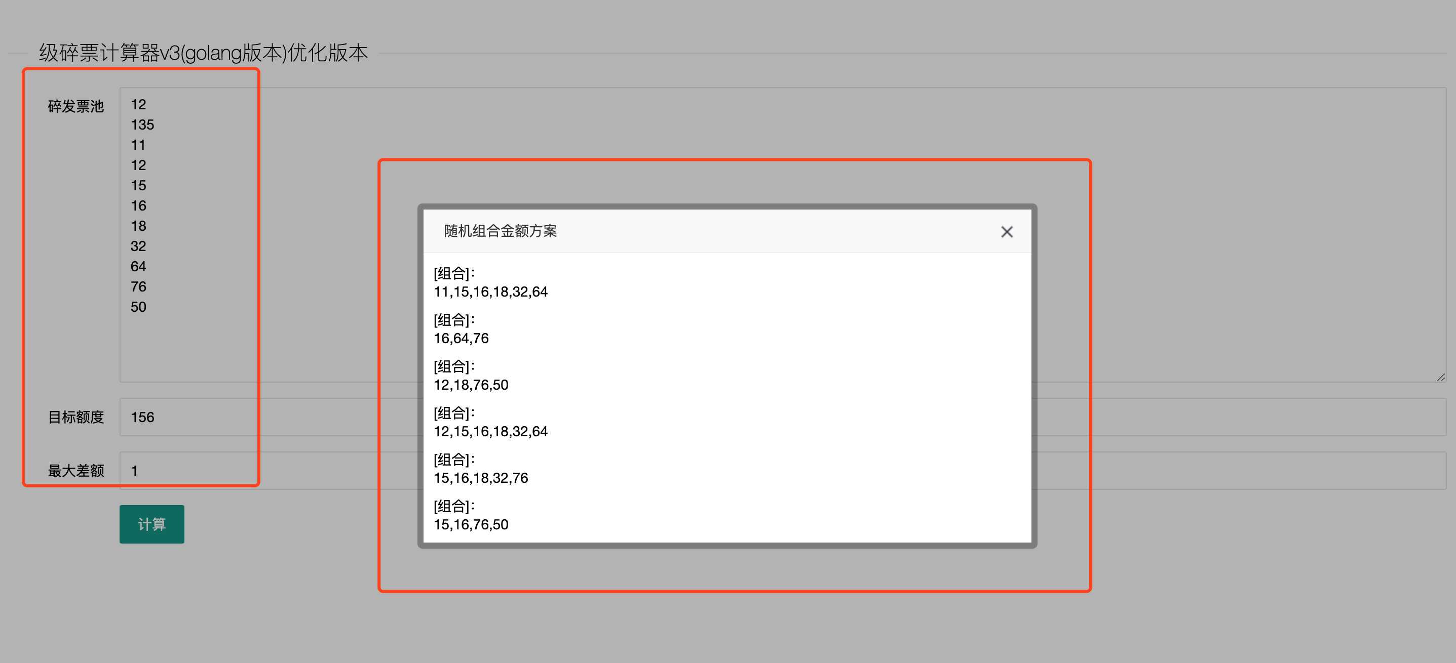Click the page heading 碎票计算器v3(golang版本)优化版本

pyautogui.click(x=203, y=53)
